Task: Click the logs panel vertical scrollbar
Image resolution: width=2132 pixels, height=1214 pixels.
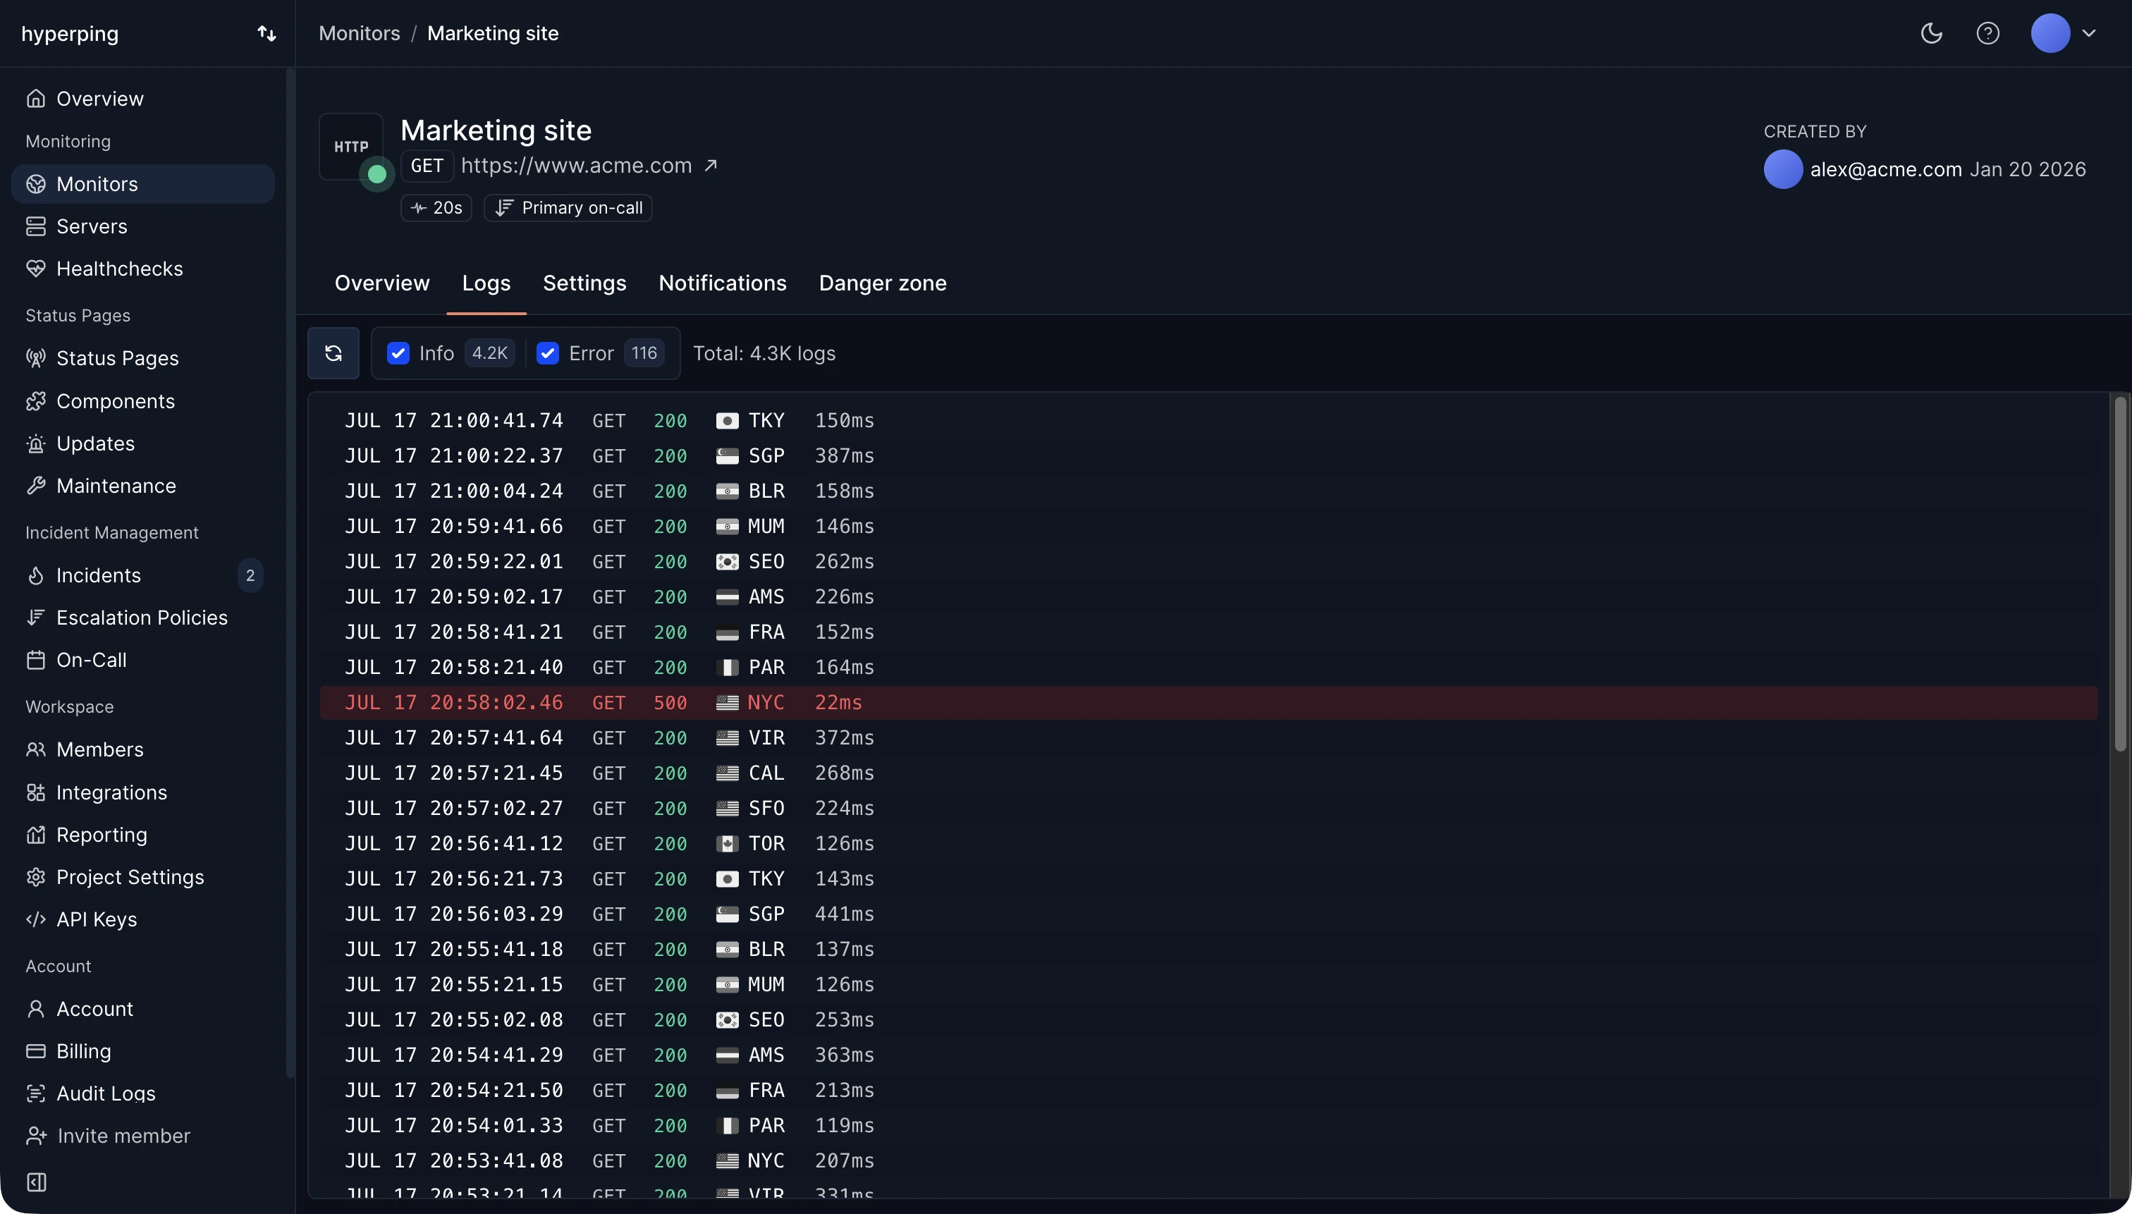Action: pos(2119,574)
